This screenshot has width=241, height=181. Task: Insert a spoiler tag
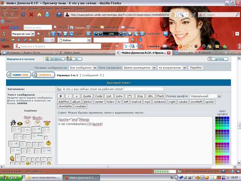210,101
